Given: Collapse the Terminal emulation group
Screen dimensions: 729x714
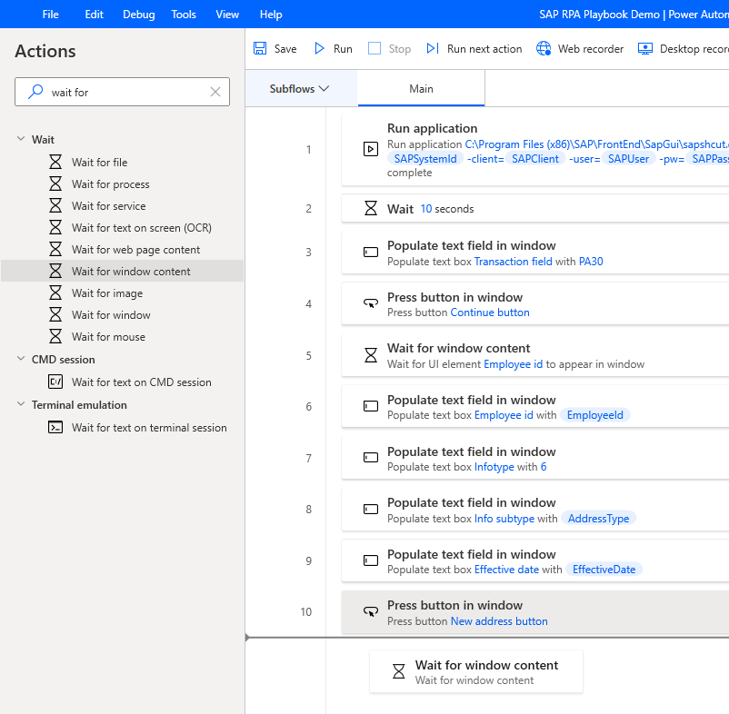Looking at the screenshot, I should 21,404.
